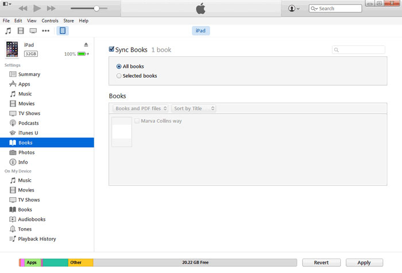Click the Apply button
402x273 pixels.
pos(364,263)
